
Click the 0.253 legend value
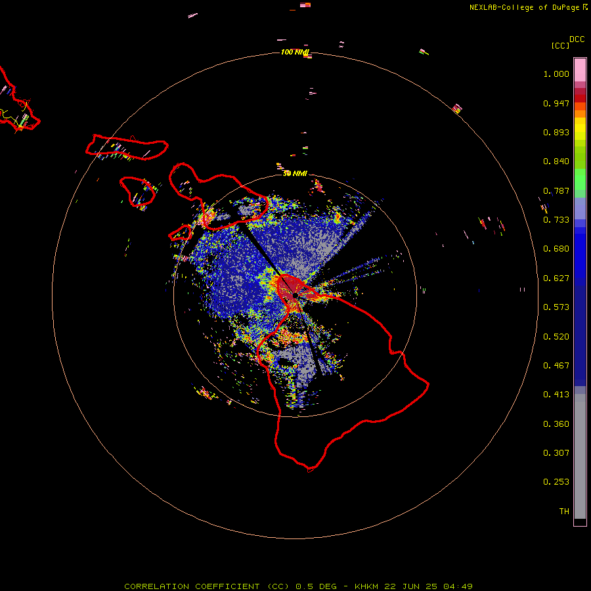coord(556,482)
